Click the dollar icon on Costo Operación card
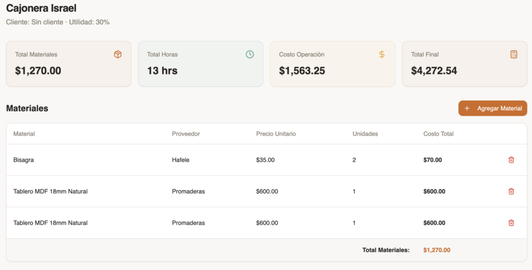The height and width of the screenshot is (270, 532). click(x=382, y=55)
